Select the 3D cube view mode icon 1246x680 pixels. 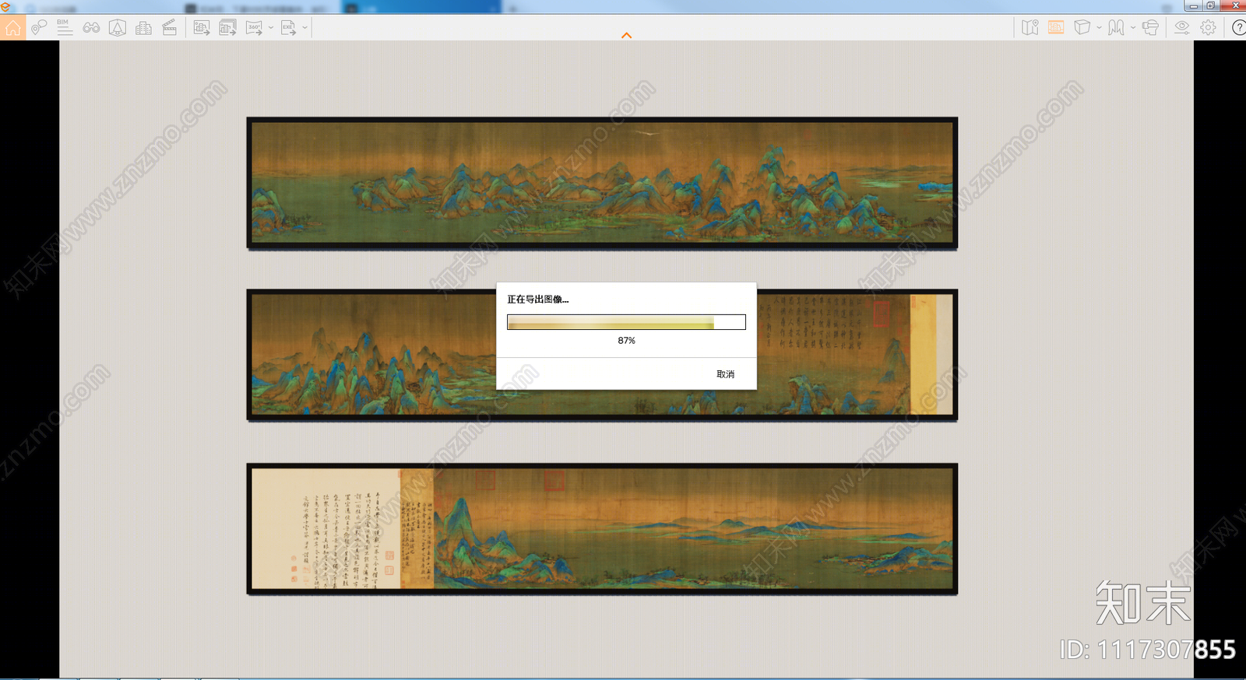(1082, 28)
